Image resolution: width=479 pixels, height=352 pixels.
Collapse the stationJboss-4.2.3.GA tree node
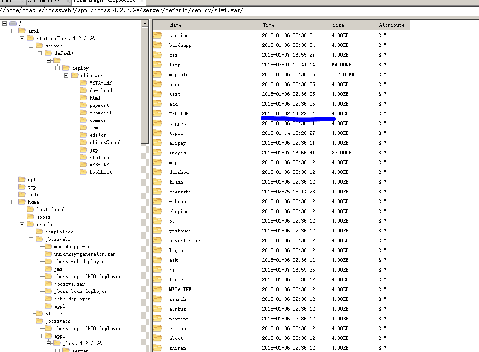(22, 38)
